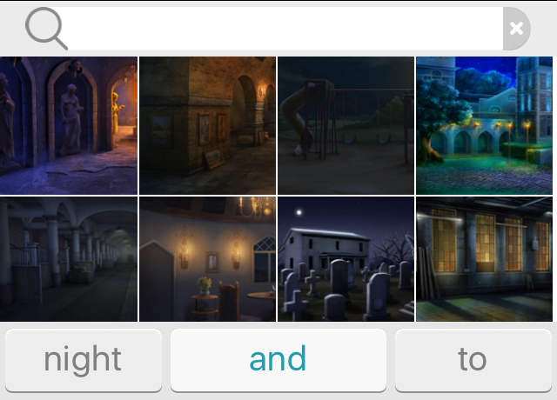This screenshot has height=400, width=557.
Task: Select the blue courtyard with lanterns image
Action: pos(484,125)
